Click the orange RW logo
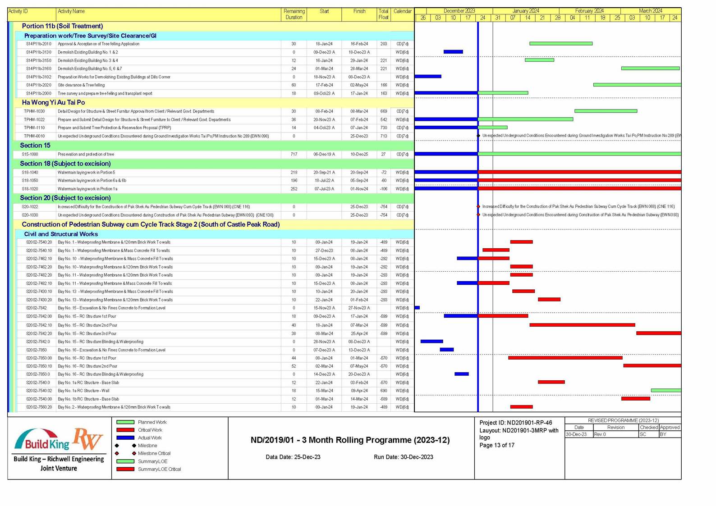Image resolution: width=716 pixels, height=506 pixels. pos(88,438)
